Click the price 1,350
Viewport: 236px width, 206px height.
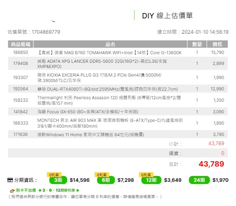click(x=219, y=100)
